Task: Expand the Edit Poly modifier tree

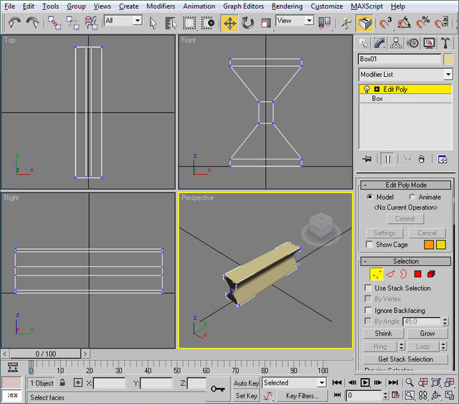Action: pos(377,89)
